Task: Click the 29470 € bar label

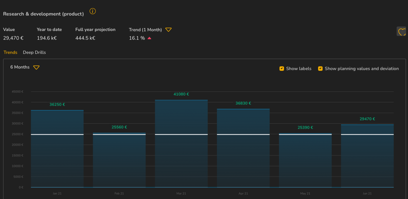Action: tap(367, 119)
